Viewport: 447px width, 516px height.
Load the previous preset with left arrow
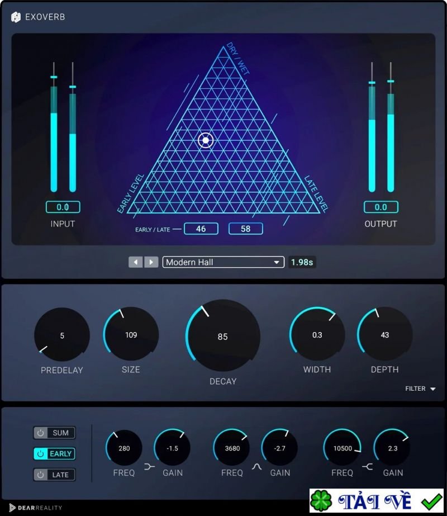tap(136, 262)
